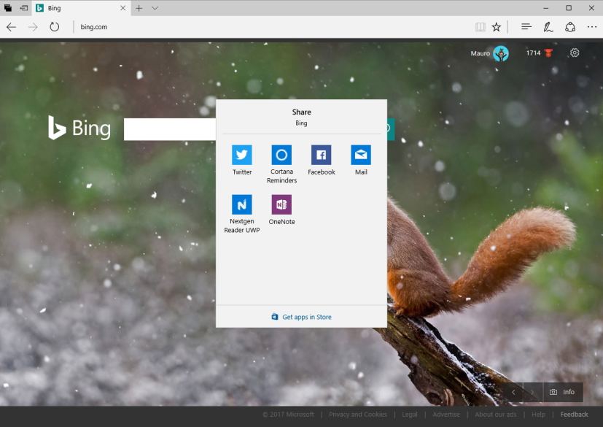Open the Hub panel
Screen dimensions: 603x427
[526, 26]
